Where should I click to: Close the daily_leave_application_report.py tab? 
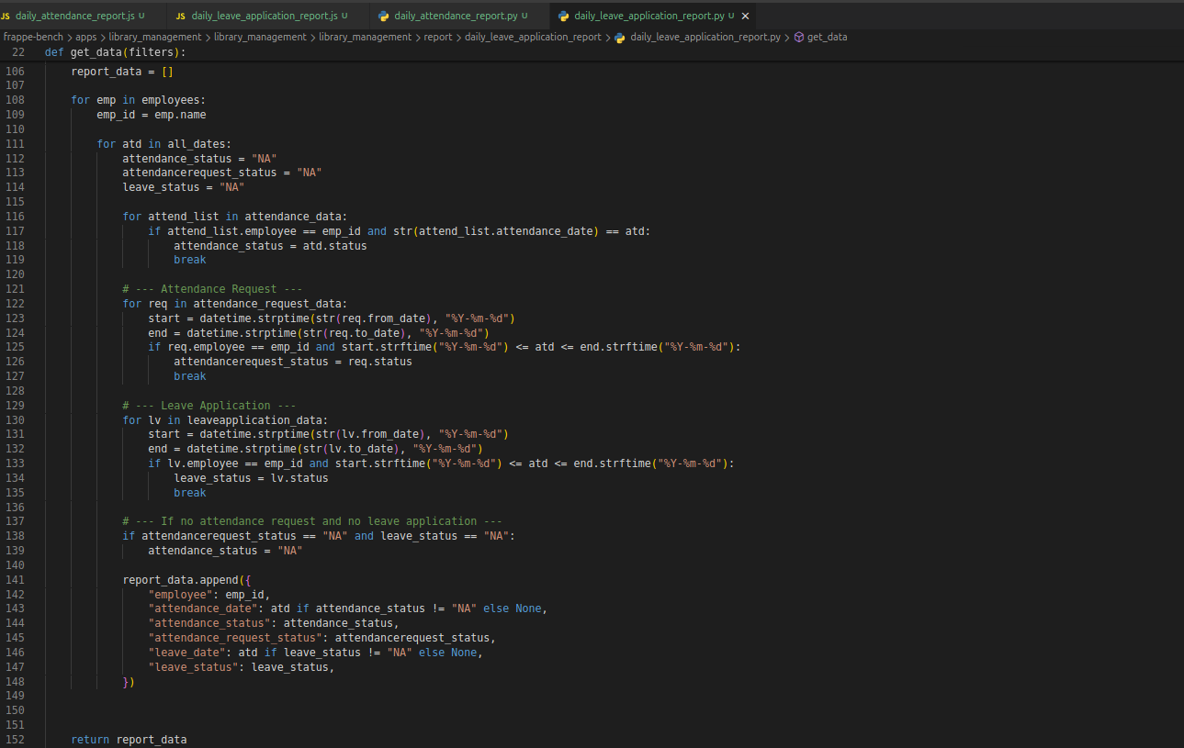pyautogui.click(x=745, y=17)
